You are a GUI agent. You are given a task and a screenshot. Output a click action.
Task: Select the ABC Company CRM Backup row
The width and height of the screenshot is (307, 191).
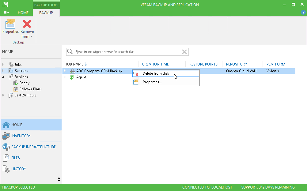[x=99, y=71]
